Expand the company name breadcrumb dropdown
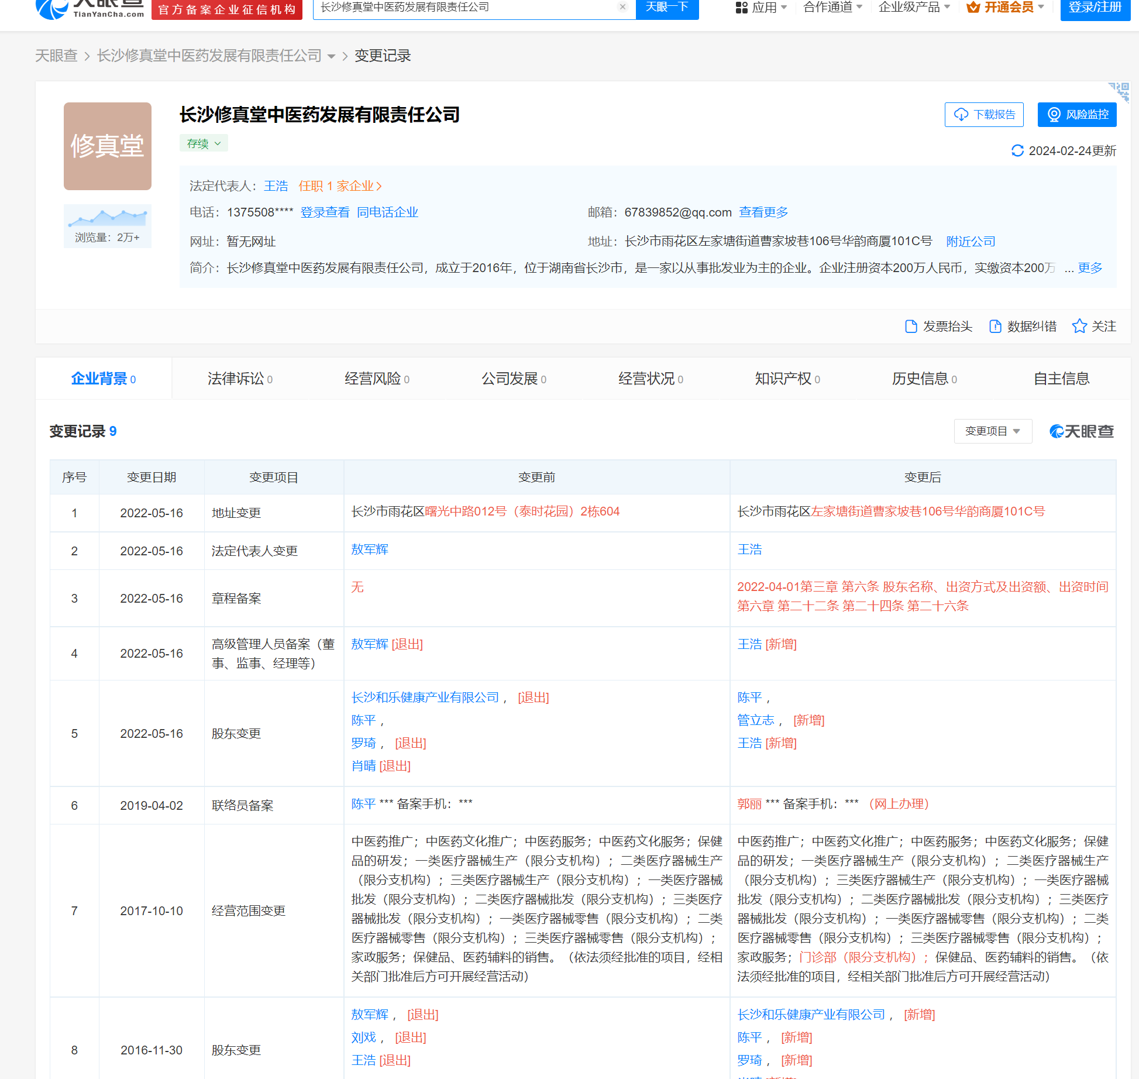The width and height of the screenshot is (1139, 1079). click(x=332, y=56)
